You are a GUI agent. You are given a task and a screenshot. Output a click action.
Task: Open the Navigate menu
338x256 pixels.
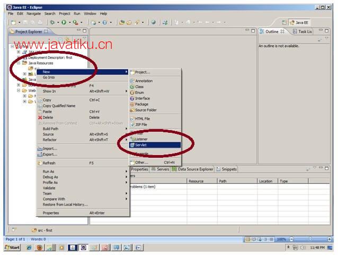click(33, 14)
